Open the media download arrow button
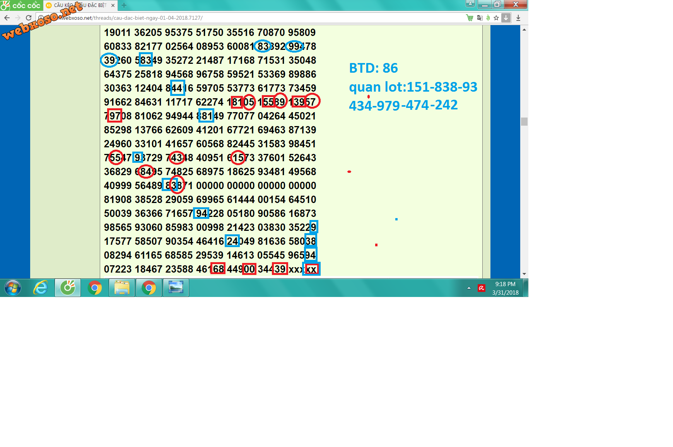 pos(506,18)
